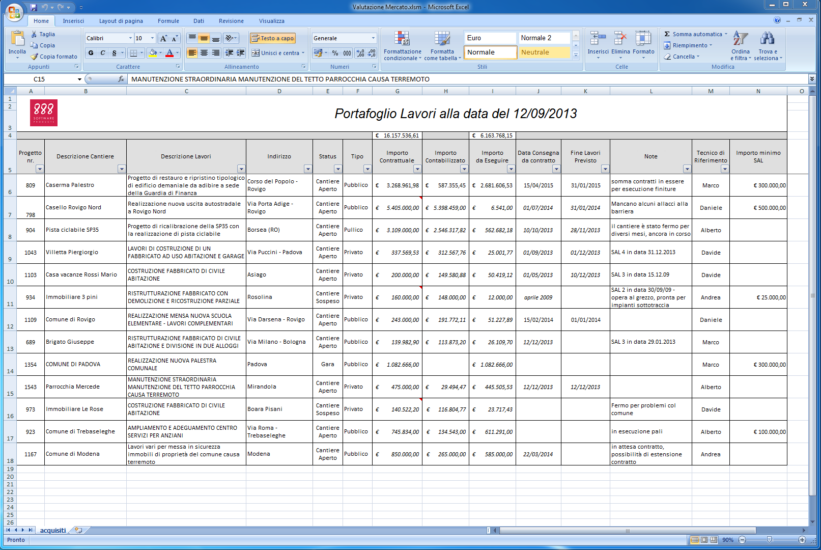Open the font size dropdown
The image size is (821, 550).
(152, 38)
